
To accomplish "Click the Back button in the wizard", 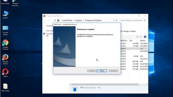I will [92, 71].
